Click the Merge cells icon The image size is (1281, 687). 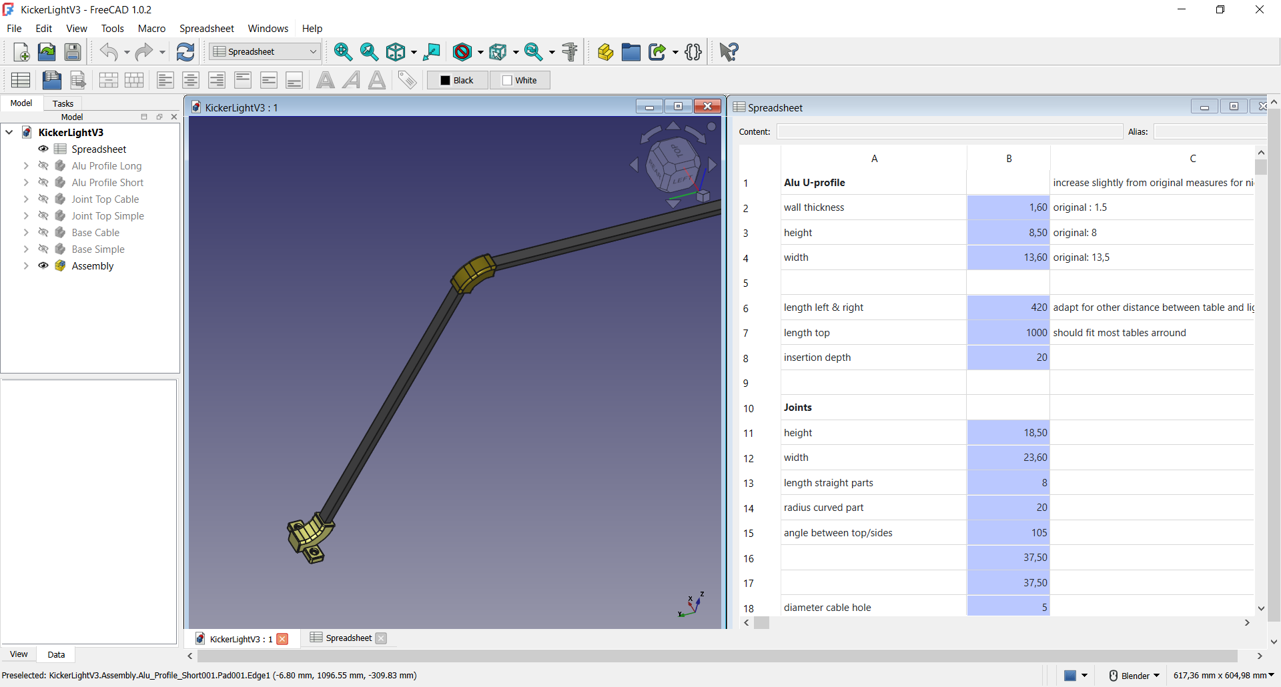(108, 80)
